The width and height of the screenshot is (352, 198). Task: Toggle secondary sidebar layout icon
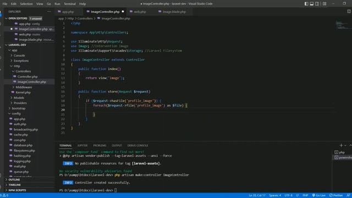pos(317,4)
